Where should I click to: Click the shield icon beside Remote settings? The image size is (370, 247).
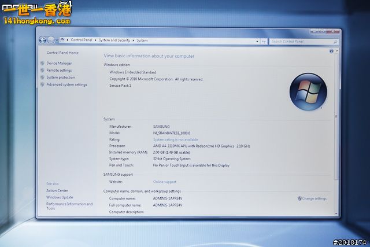point(43,70)
